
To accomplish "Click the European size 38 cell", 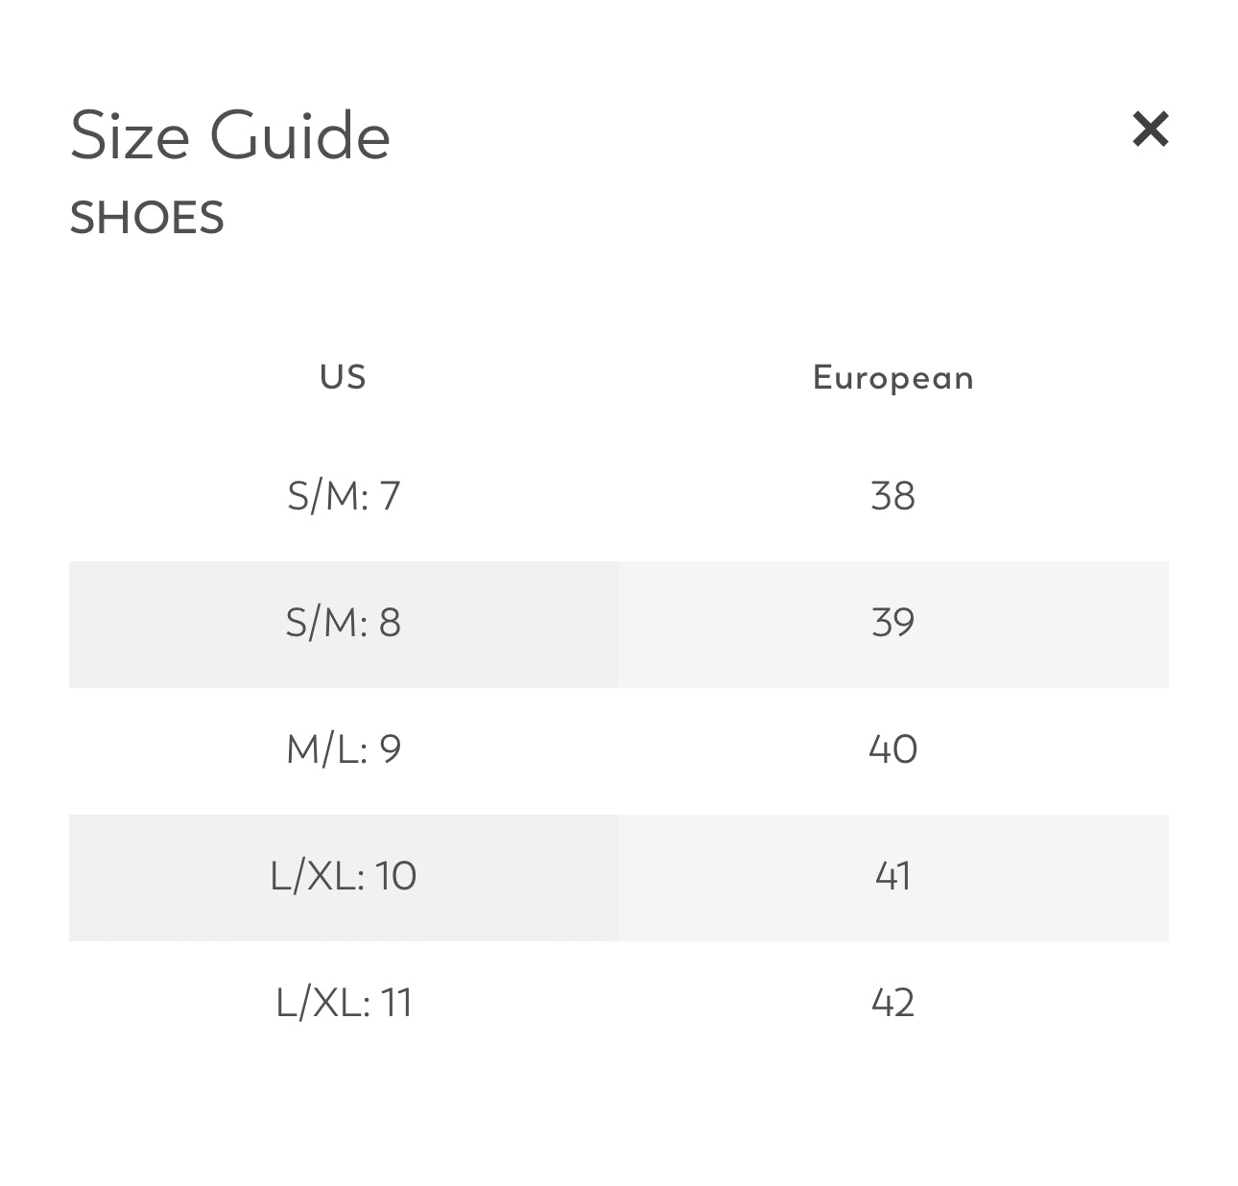I will (893, 497).
